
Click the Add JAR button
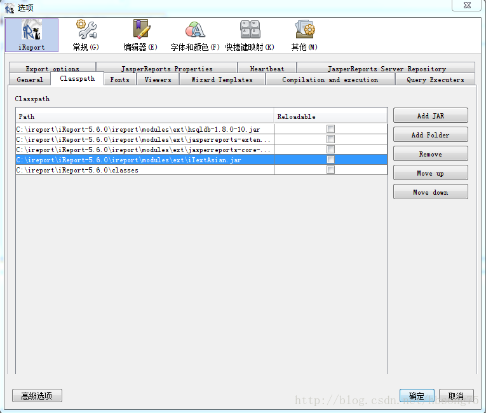coord(431,116)
